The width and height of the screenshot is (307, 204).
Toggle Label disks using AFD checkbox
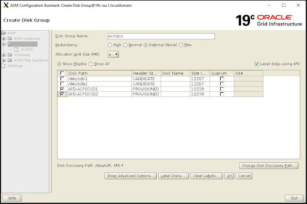257,64
